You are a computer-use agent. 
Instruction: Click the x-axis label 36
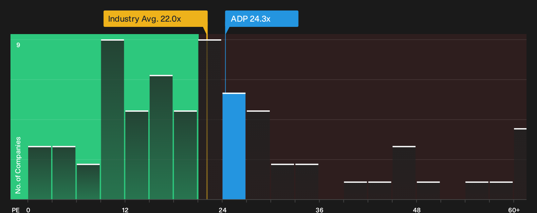tap(320, 210)
